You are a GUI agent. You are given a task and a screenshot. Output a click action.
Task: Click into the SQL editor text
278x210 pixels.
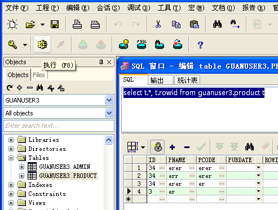194,93
